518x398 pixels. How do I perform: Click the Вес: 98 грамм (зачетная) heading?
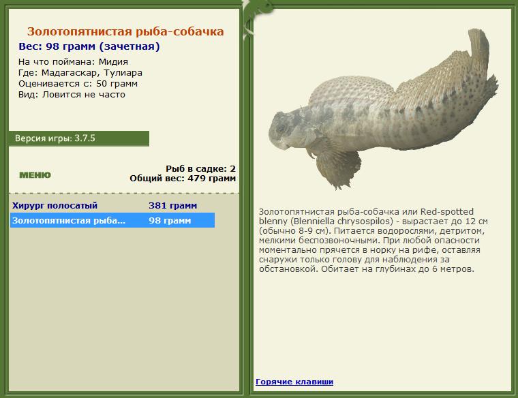point(89,46)
